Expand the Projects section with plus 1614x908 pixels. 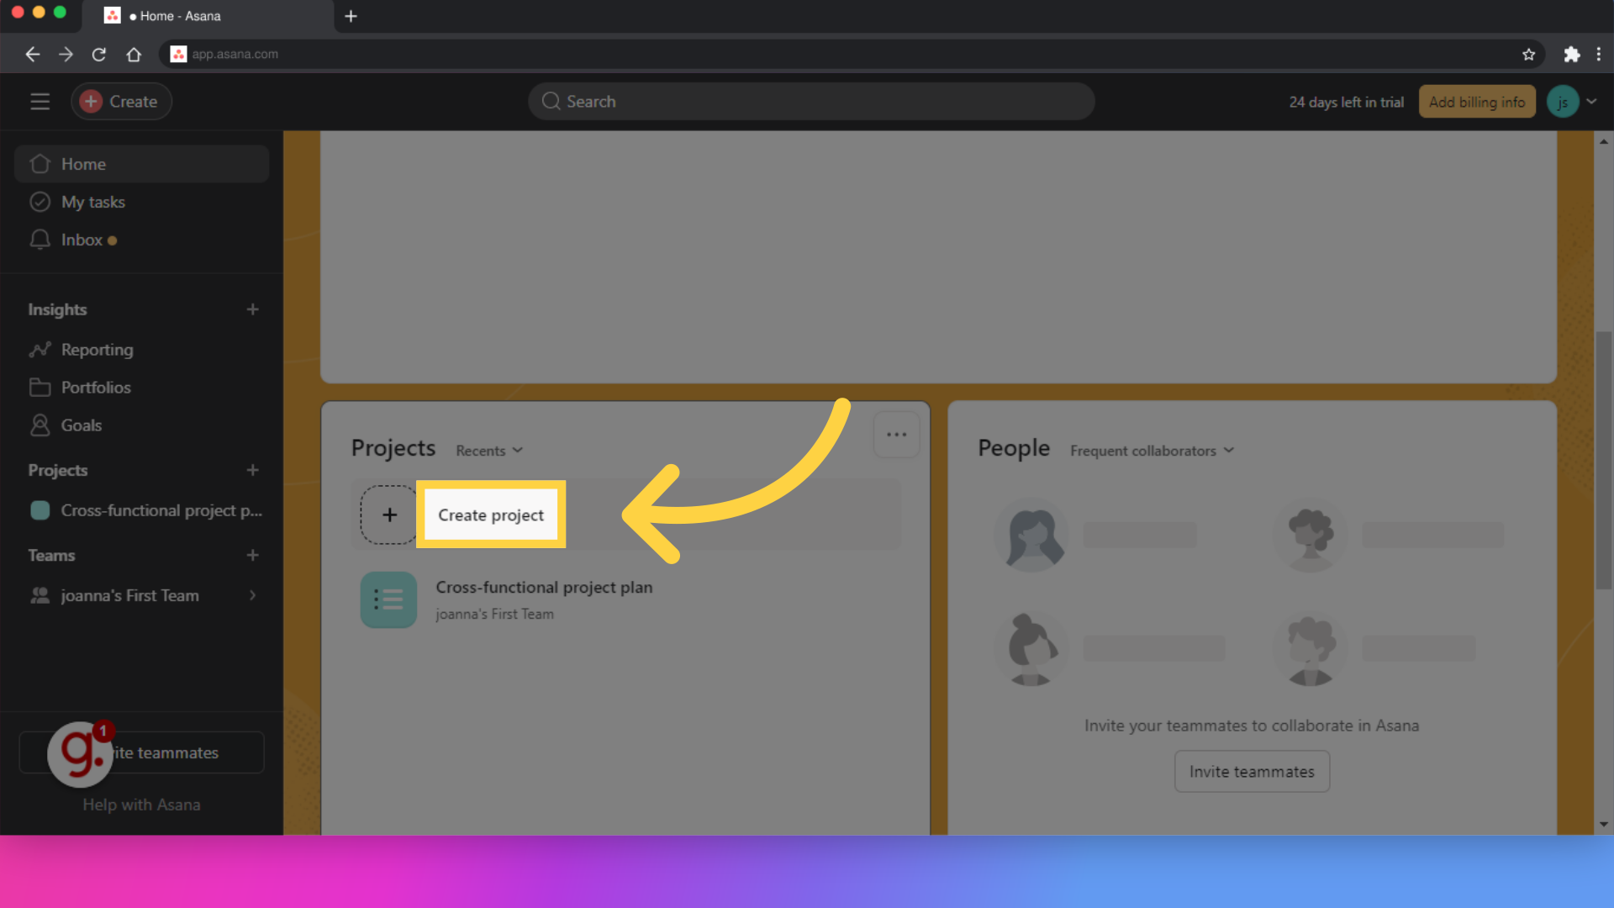pyautogui.click(x=251, y=470)
